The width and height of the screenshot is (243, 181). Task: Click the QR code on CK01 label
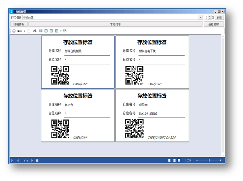click(x=60, y=75)
